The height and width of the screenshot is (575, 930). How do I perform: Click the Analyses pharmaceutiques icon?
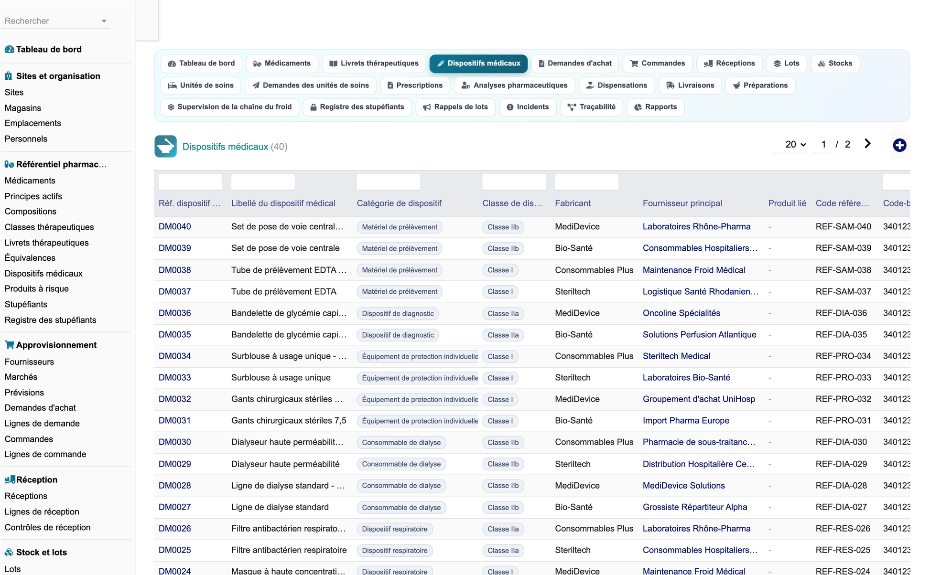click(x=465, y=85)
